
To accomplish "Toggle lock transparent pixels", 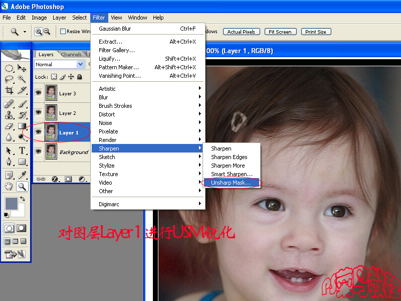I will (54, 77).
